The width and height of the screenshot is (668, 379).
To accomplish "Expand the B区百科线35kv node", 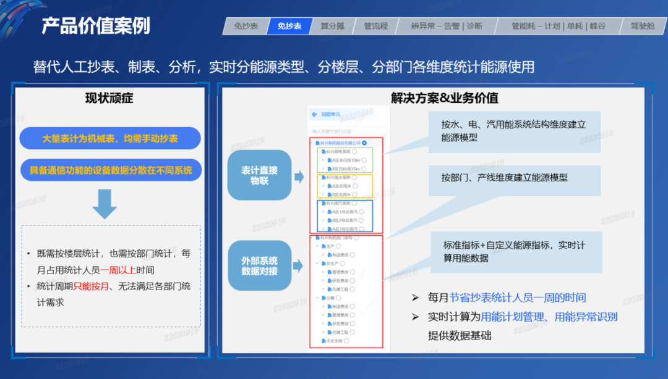I will tap(323, 169).
